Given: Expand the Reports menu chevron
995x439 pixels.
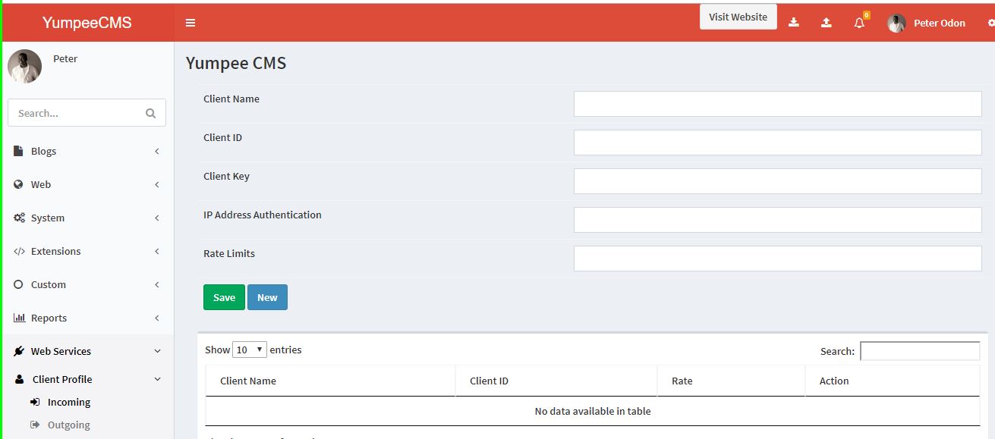Looking at the screenshot, I should click(157, 318).
